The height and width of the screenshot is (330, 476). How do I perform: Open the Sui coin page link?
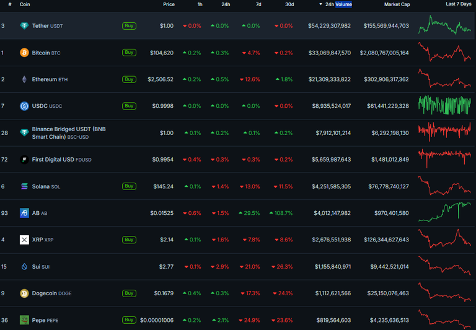pos(41,267)
